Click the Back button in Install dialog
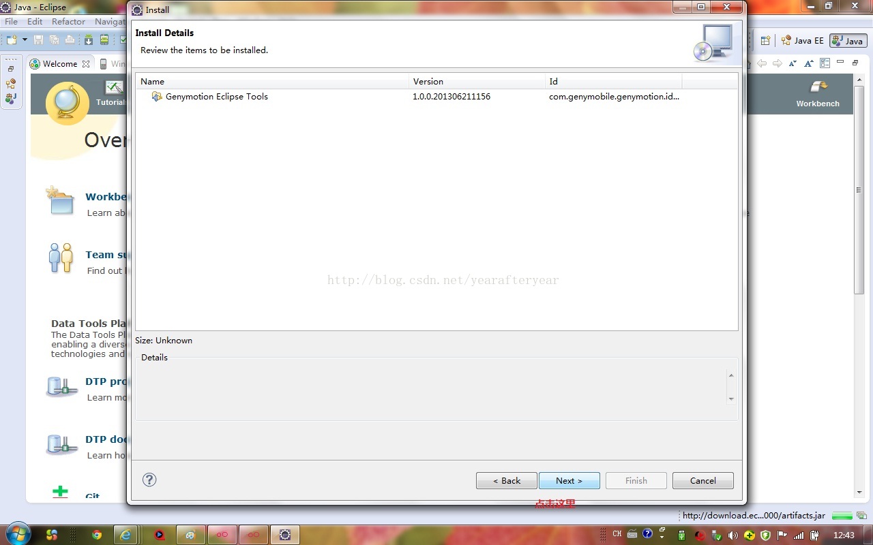This screenshot has height=545, width=873. tap(507, 480)
